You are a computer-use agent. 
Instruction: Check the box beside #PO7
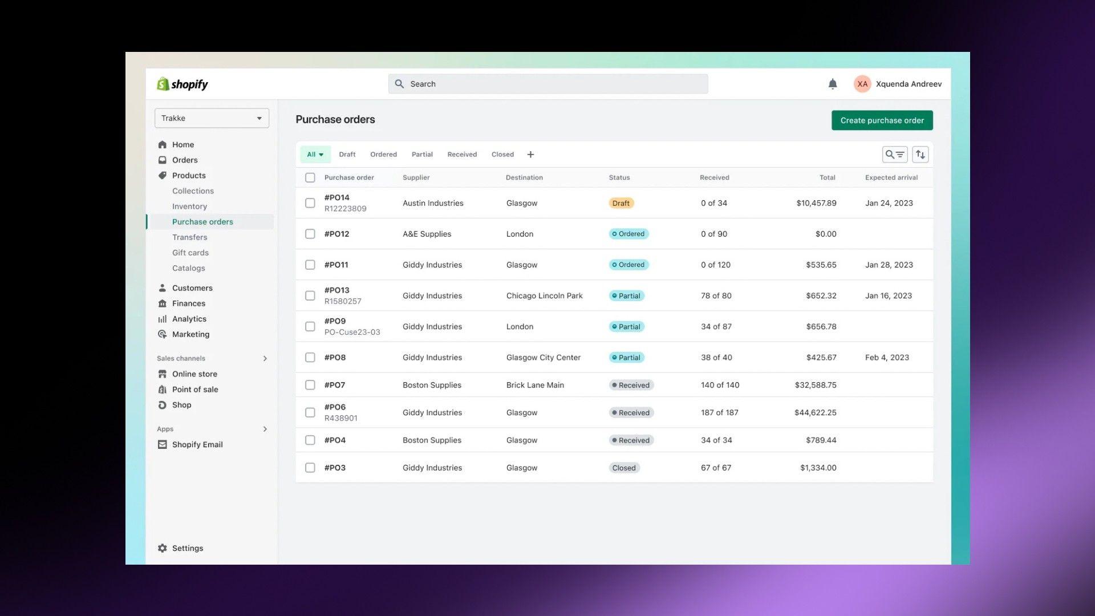click(310, 385)
